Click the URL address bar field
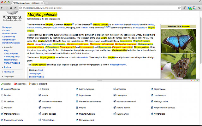The height and width of the screenshot is (126, 202). pyautogui.click(x=99, y=8)
